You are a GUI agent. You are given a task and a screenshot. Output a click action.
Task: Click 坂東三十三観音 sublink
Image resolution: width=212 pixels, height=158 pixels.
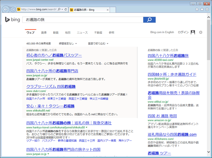pyautogui.click(x=57, y=99)
